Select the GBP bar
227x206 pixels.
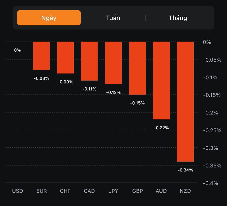(137, 68)
